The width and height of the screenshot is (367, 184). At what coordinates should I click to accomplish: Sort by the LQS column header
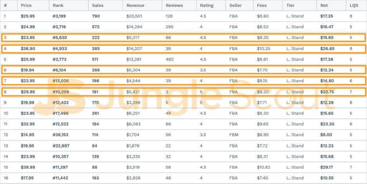[354, 5]
